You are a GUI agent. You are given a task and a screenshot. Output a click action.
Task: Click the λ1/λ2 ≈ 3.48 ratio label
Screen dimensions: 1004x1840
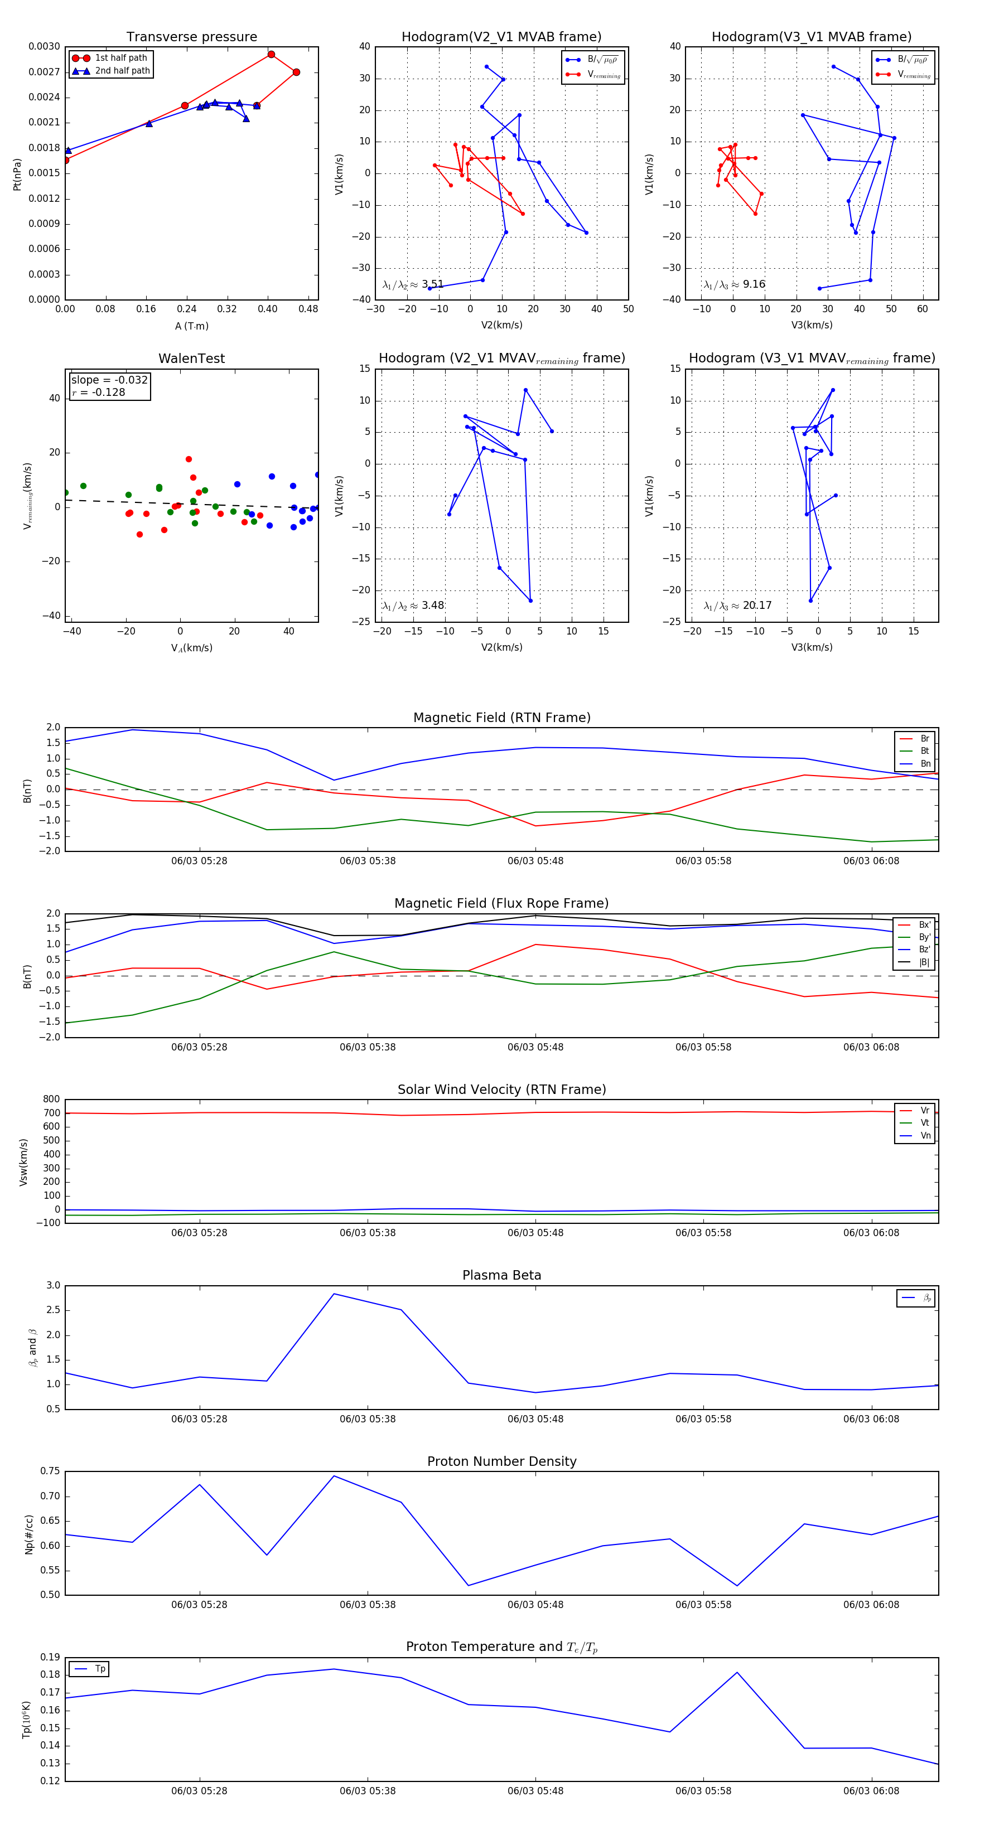click(413, 606)
